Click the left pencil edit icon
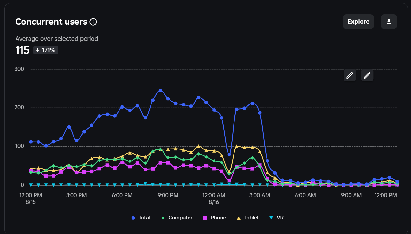Image resolution: width=411 pixels, height=234 pixels. pyautogui.click(x=350, y=75)
